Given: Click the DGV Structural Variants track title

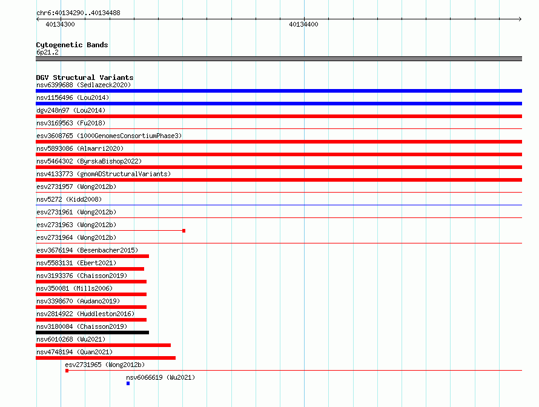Looking at the screenshot, I should click(85, 78).
